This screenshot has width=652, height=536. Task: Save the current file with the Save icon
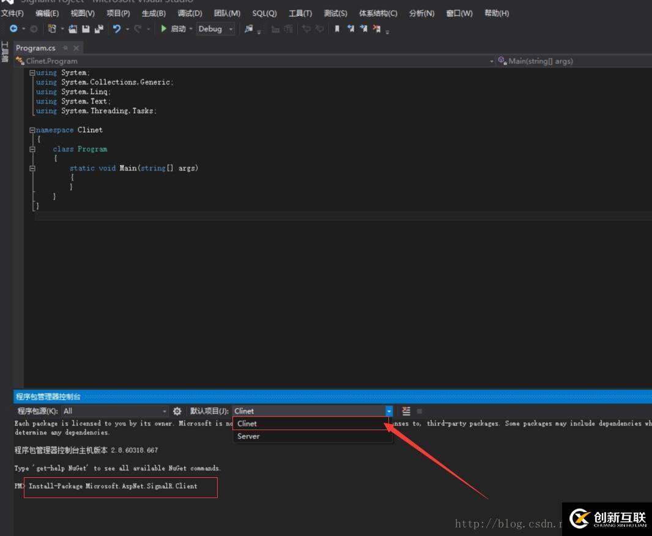coord(86,29)
